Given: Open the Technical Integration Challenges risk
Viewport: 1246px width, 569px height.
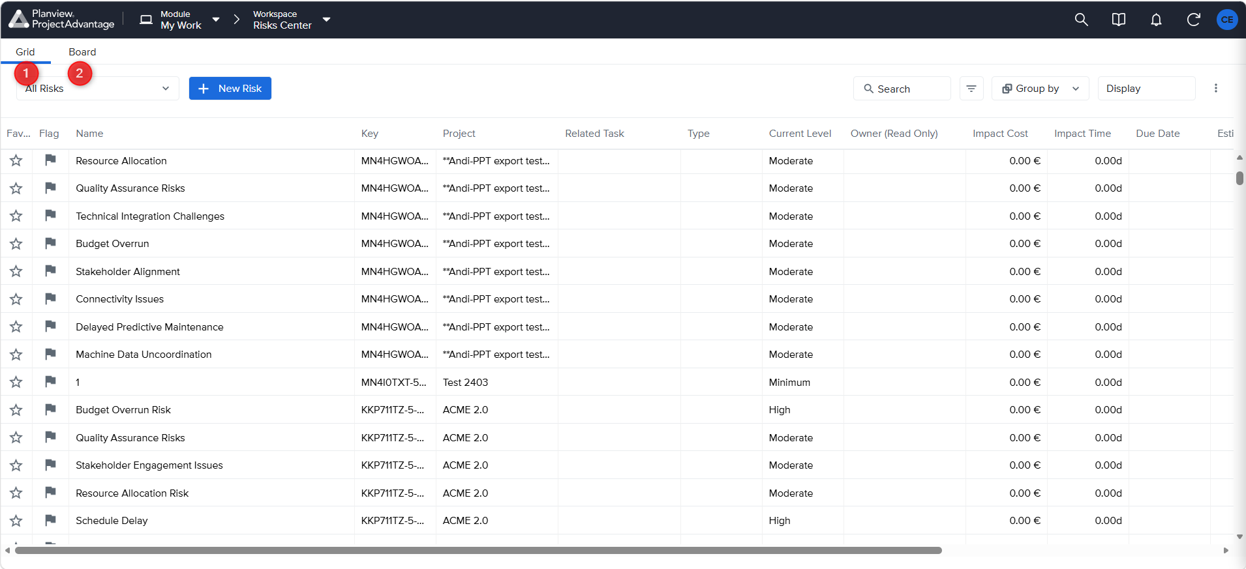Looking at the screenshot, I should tap(150, 216).
